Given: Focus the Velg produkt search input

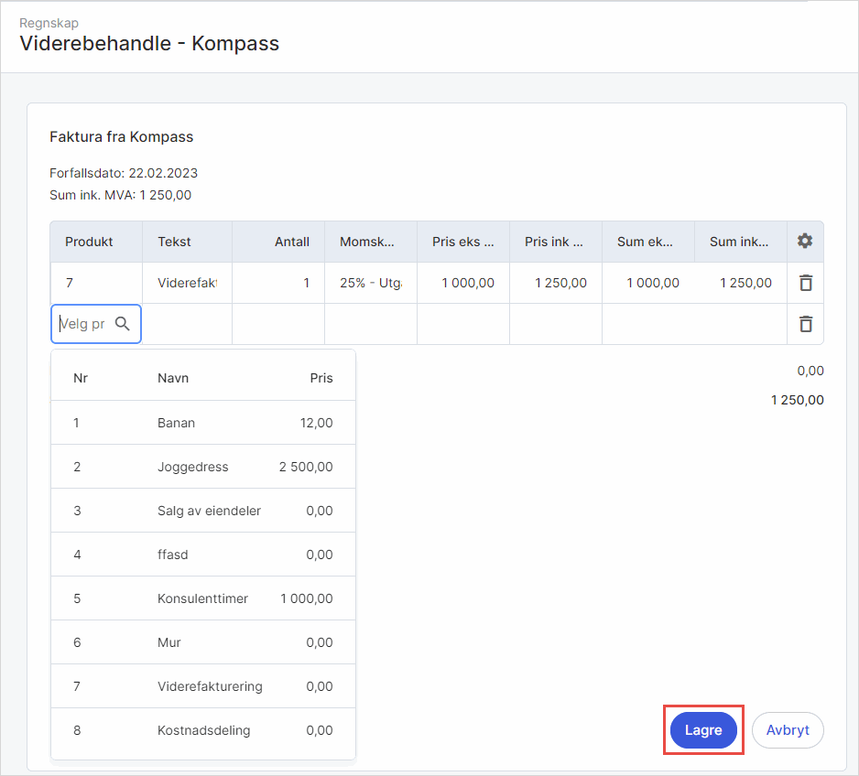Looking at the screenshot, I should [82, 324].
